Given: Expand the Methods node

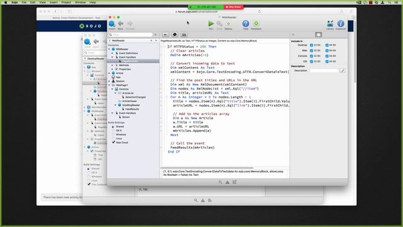Looking at the screenshot, I should [112, 65].
